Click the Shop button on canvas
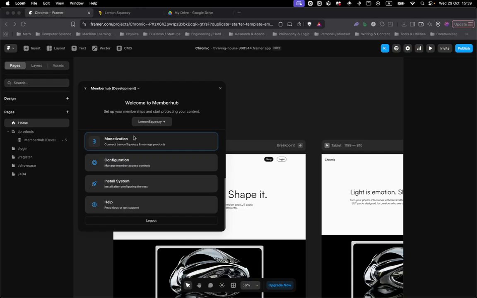This screenshot has height=298, width=477. tap(269, 159)
